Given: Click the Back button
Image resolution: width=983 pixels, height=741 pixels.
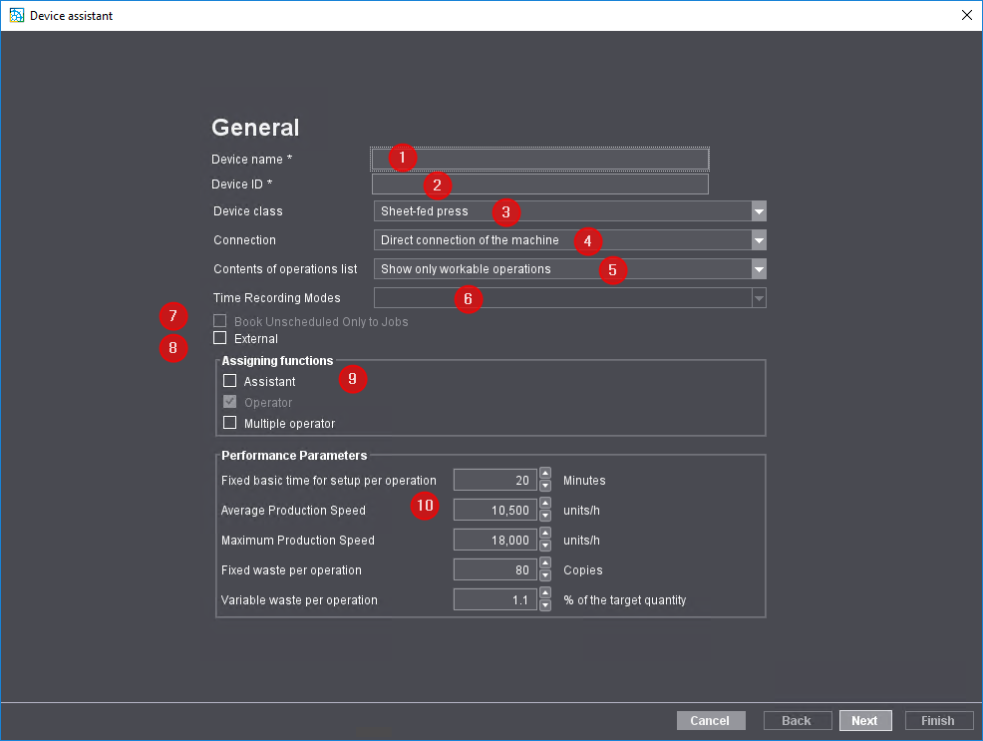Looking at the screenshot, I should (797, 720).
